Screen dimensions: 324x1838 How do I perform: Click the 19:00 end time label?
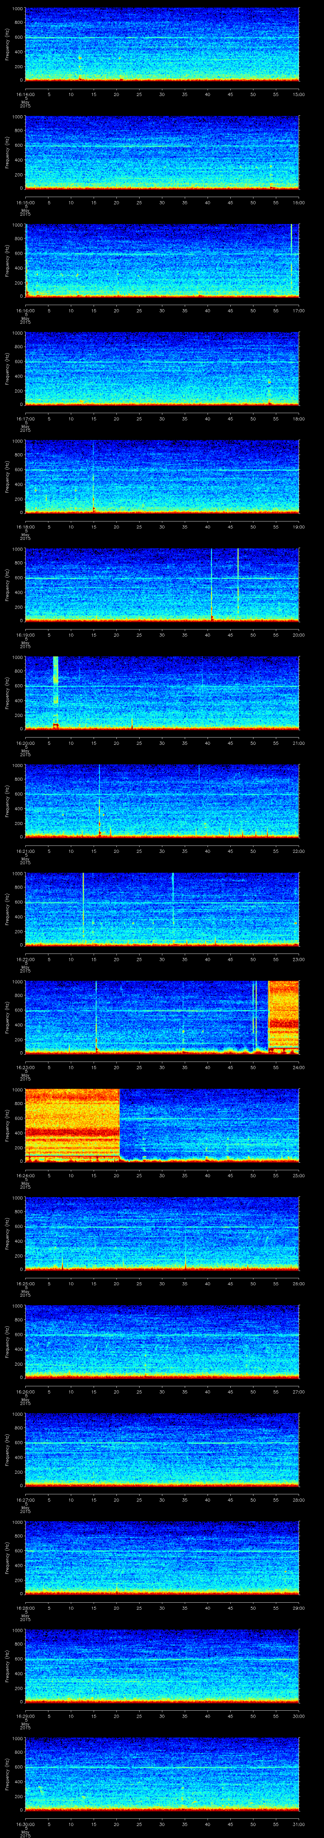pos(298,527)
